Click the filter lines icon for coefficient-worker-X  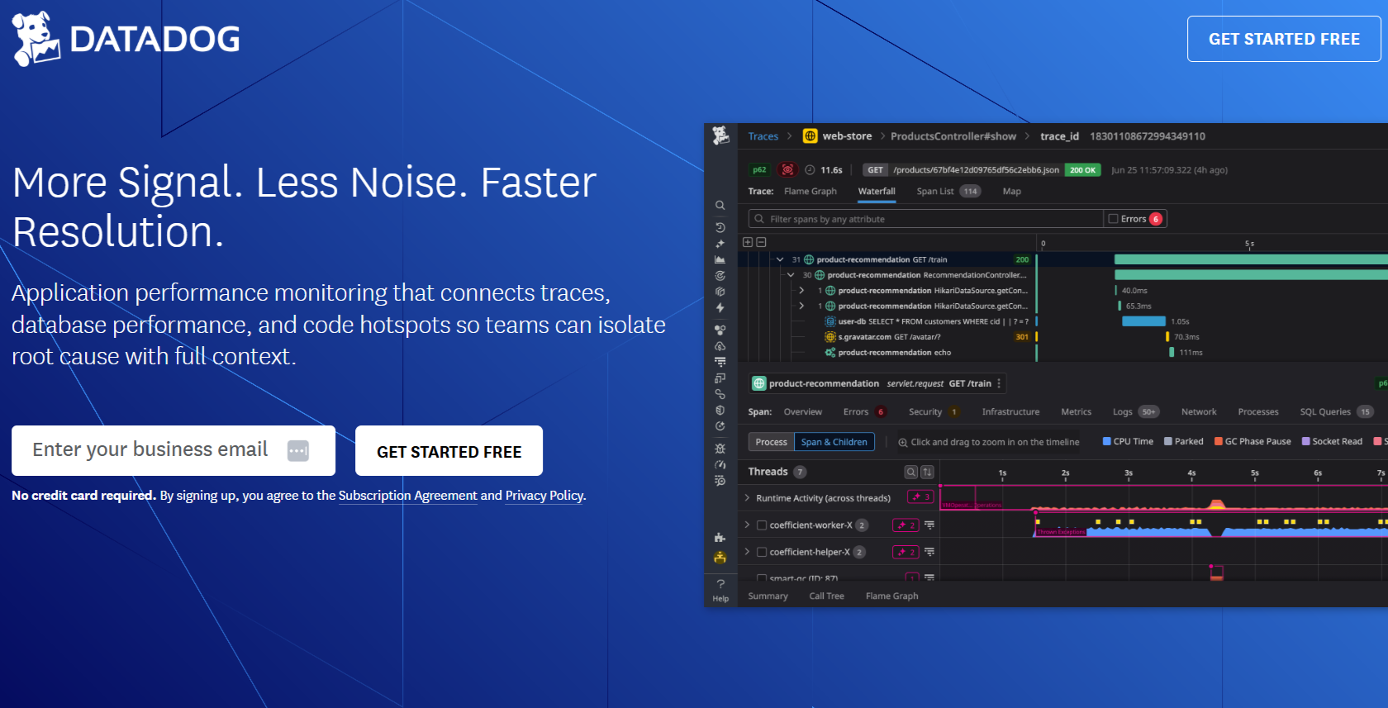[929, 525]
